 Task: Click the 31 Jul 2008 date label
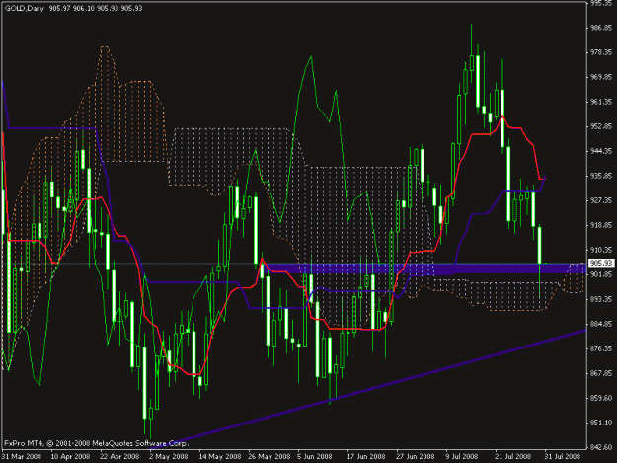pyautogui.click(x=563, y=457)
